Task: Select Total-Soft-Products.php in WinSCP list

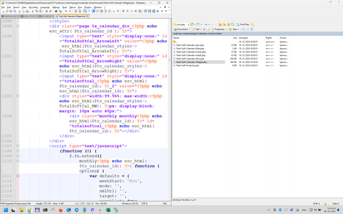Action: click(x=188, y=65)
